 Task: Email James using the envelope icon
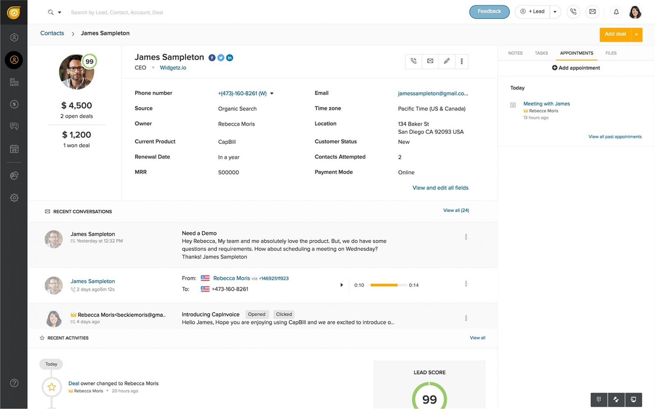(x=430, y=61)
